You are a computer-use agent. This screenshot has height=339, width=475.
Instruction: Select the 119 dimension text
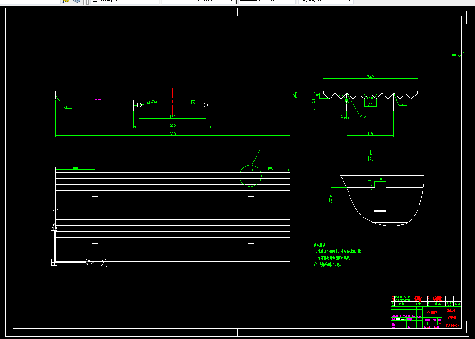point(370,133)
